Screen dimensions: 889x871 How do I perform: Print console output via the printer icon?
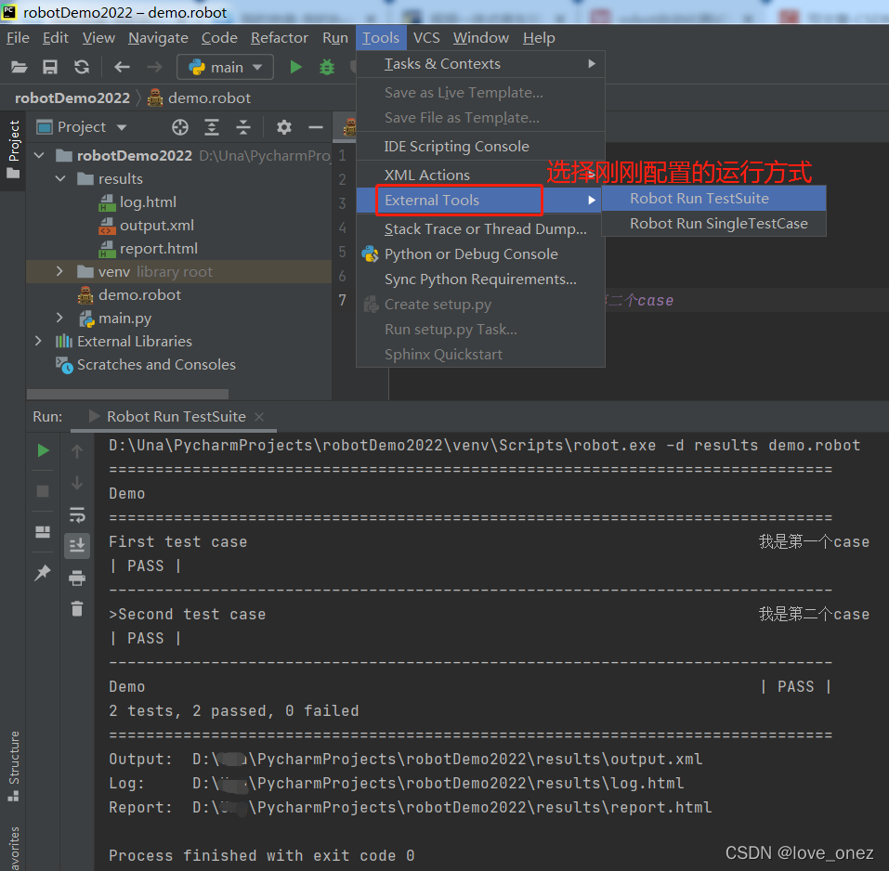(x=77, y=578)
